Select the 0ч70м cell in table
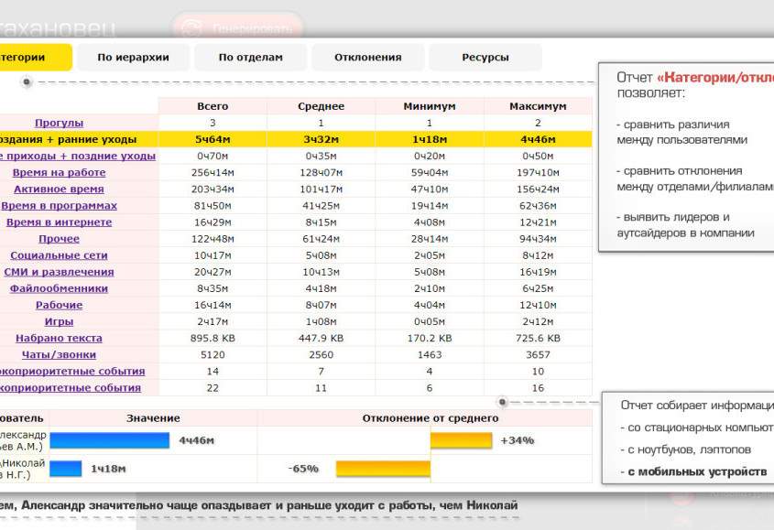 (213, 156)
